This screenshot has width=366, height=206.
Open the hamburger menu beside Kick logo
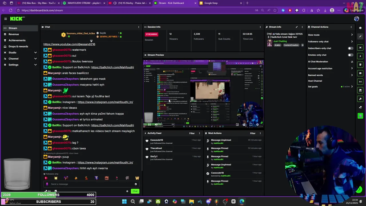[5, 19]
